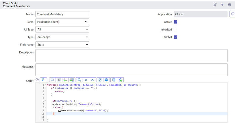Open the Type dropdown set to onChange

pyautogui.click(x=62, y=37)
